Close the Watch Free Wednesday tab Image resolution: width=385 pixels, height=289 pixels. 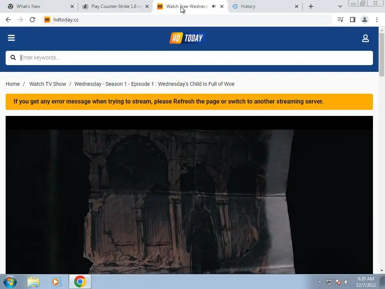222,6
